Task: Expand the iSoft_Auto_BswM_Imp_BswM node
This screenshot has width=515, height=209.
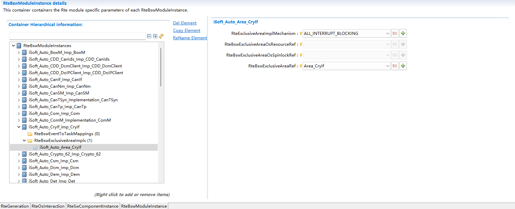Action: (x=19, y=53)
